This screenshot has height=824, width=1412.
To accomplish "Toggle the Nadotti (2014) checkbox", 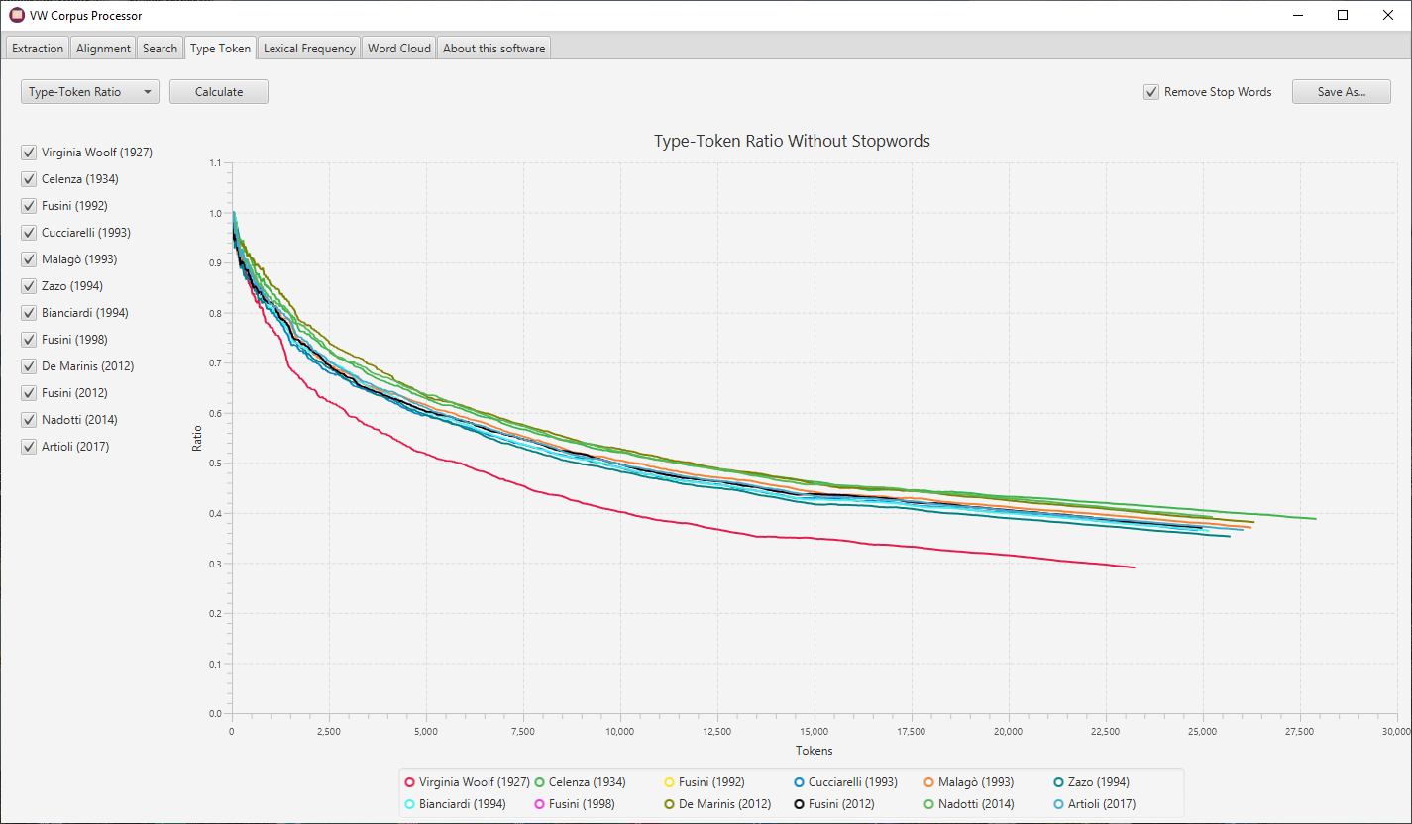I will tap(29, 420).
